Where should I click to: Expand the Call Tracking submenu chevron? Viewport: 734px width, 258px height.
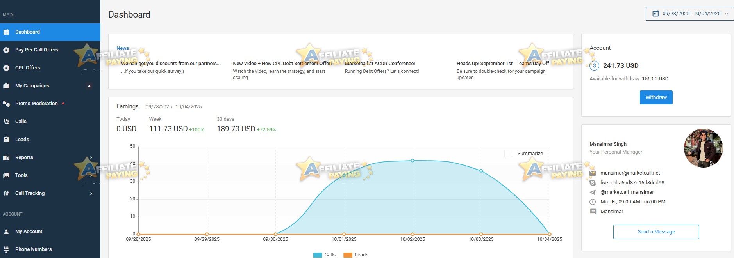click(91, 193)
